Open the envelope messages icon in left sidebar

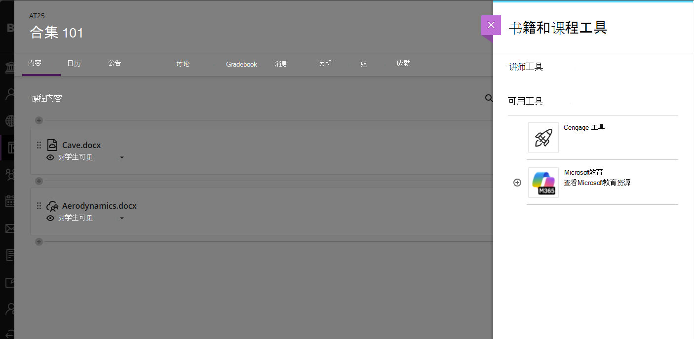(10, 228)
